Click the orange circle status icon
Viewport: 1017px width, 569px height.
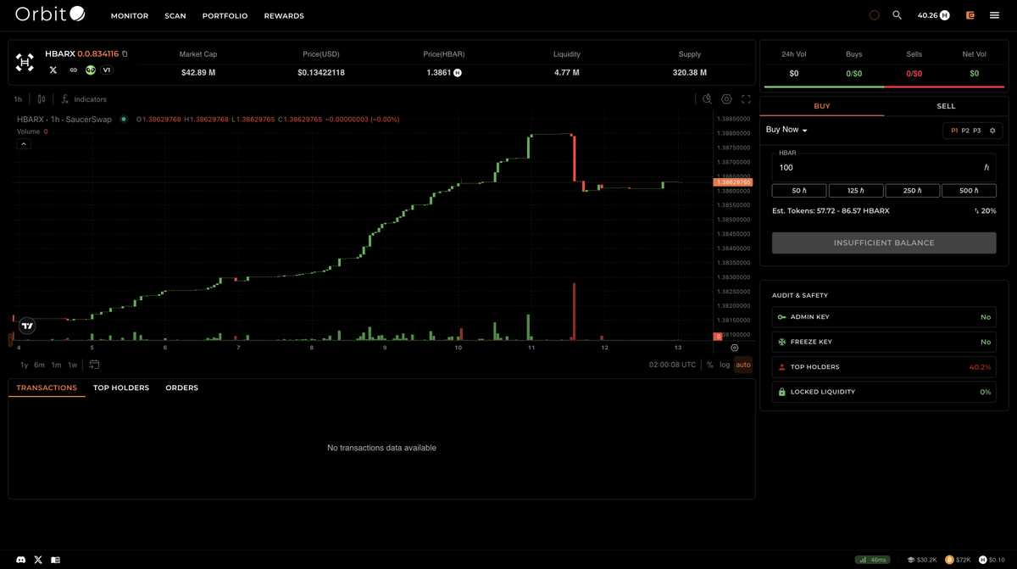[x=875, y=15]
